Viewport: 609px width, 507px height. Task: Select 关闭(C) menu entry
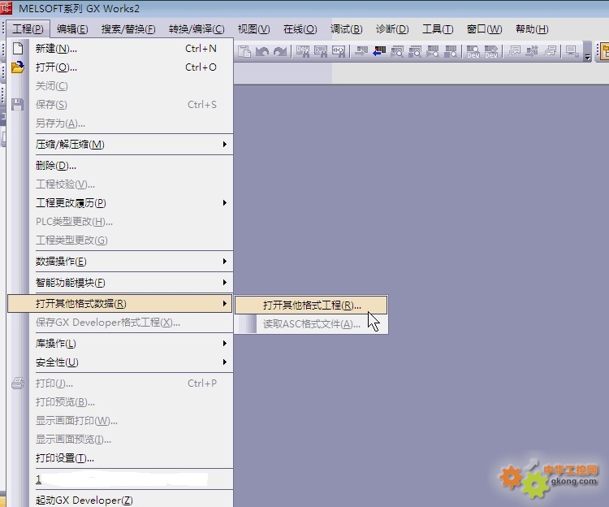(120, 86)
